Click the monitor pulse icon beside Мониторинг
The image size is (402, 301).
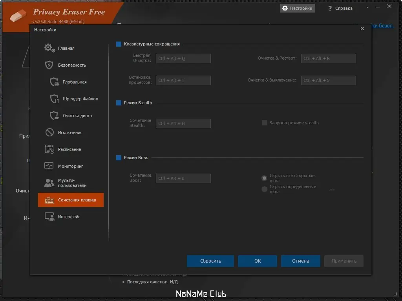coord(49,166)
